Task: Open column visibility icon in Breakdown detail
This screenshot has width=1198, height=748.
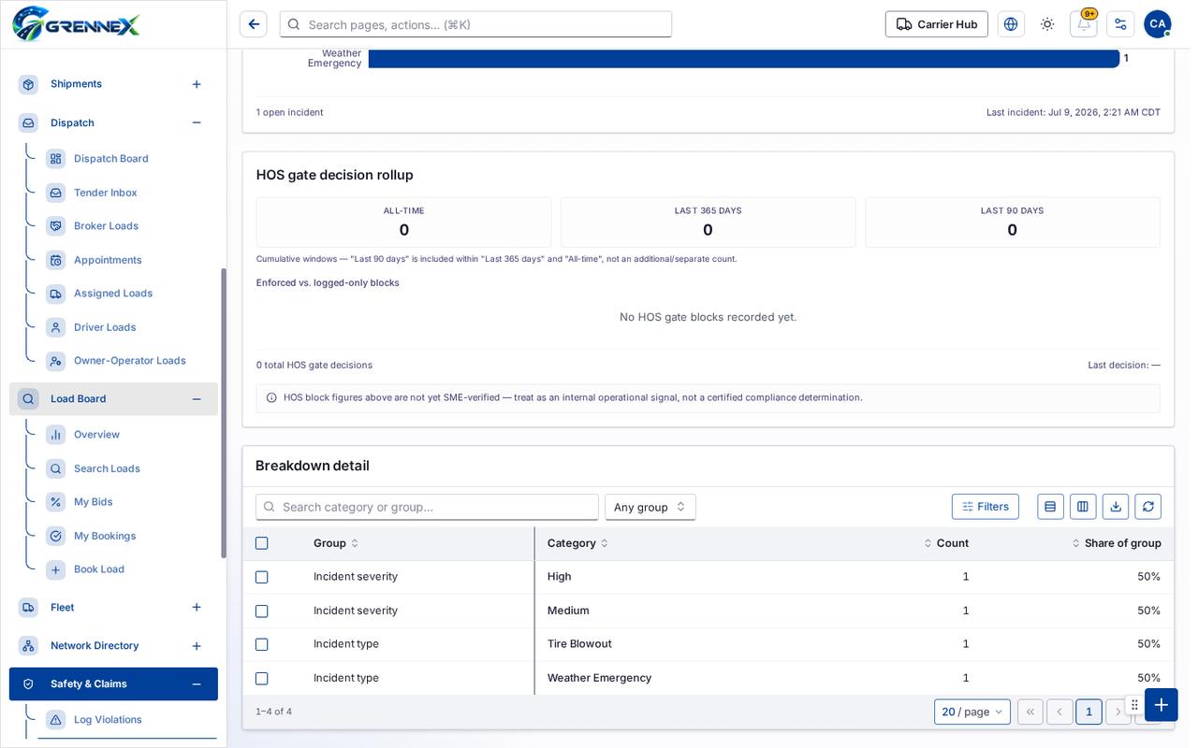Action: point(1083,507)
